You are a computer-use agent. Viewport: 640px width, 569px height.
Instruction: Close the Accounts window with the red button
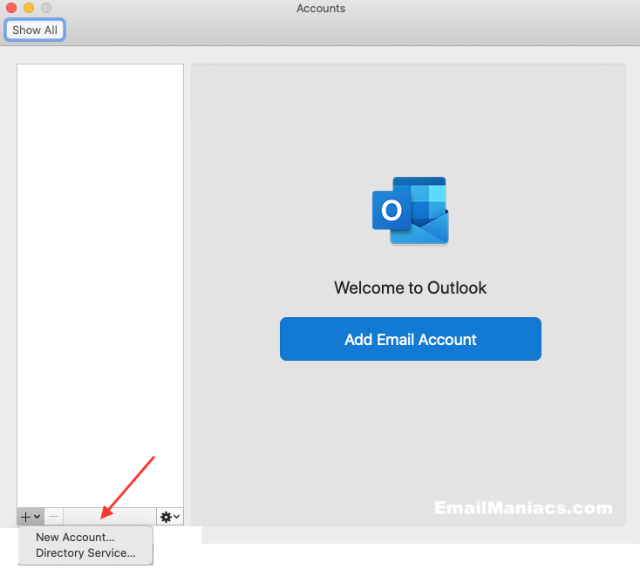tap(11, 8)
